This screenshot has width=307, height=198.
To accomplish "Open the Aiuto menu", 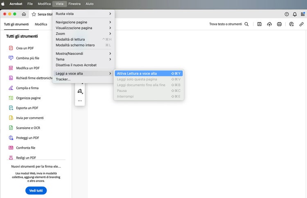I will tap(90, 4).
